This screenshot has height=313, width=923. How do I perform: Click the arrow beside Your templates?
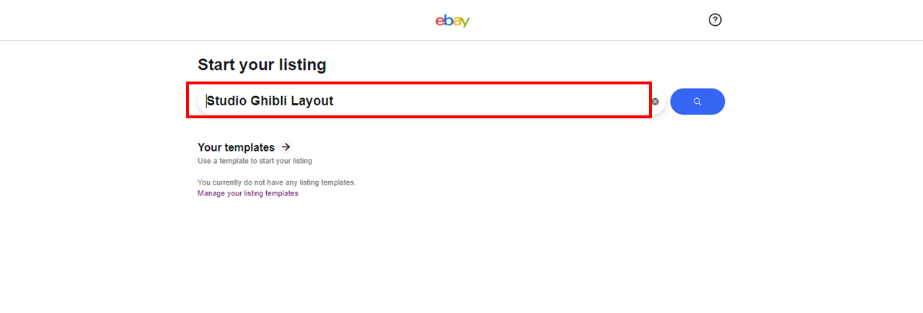tap(286, 146)
